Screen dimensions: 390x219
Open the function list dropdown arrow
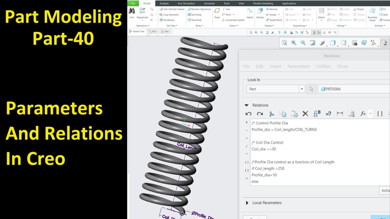(370, 114)
